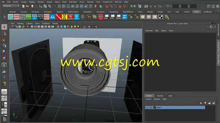Click the ATTACH OBJ TO SURFACE shelf button
220x123 pixels.
71,17
